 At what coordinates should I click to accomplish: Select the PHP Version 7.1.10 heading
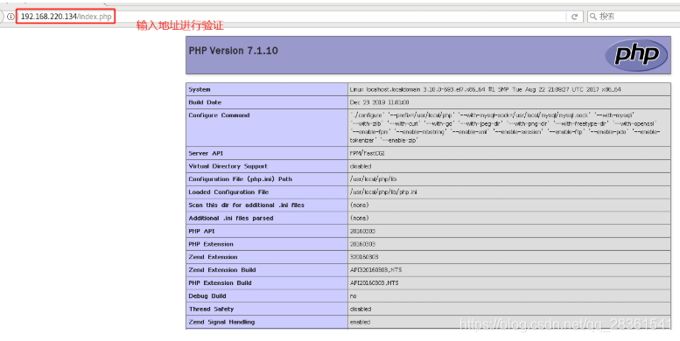(234, 51)
